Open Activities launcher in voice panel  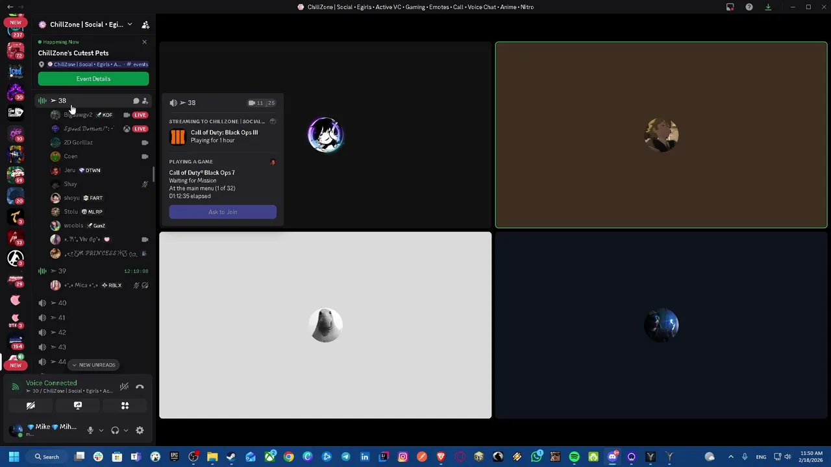[125, 405]
